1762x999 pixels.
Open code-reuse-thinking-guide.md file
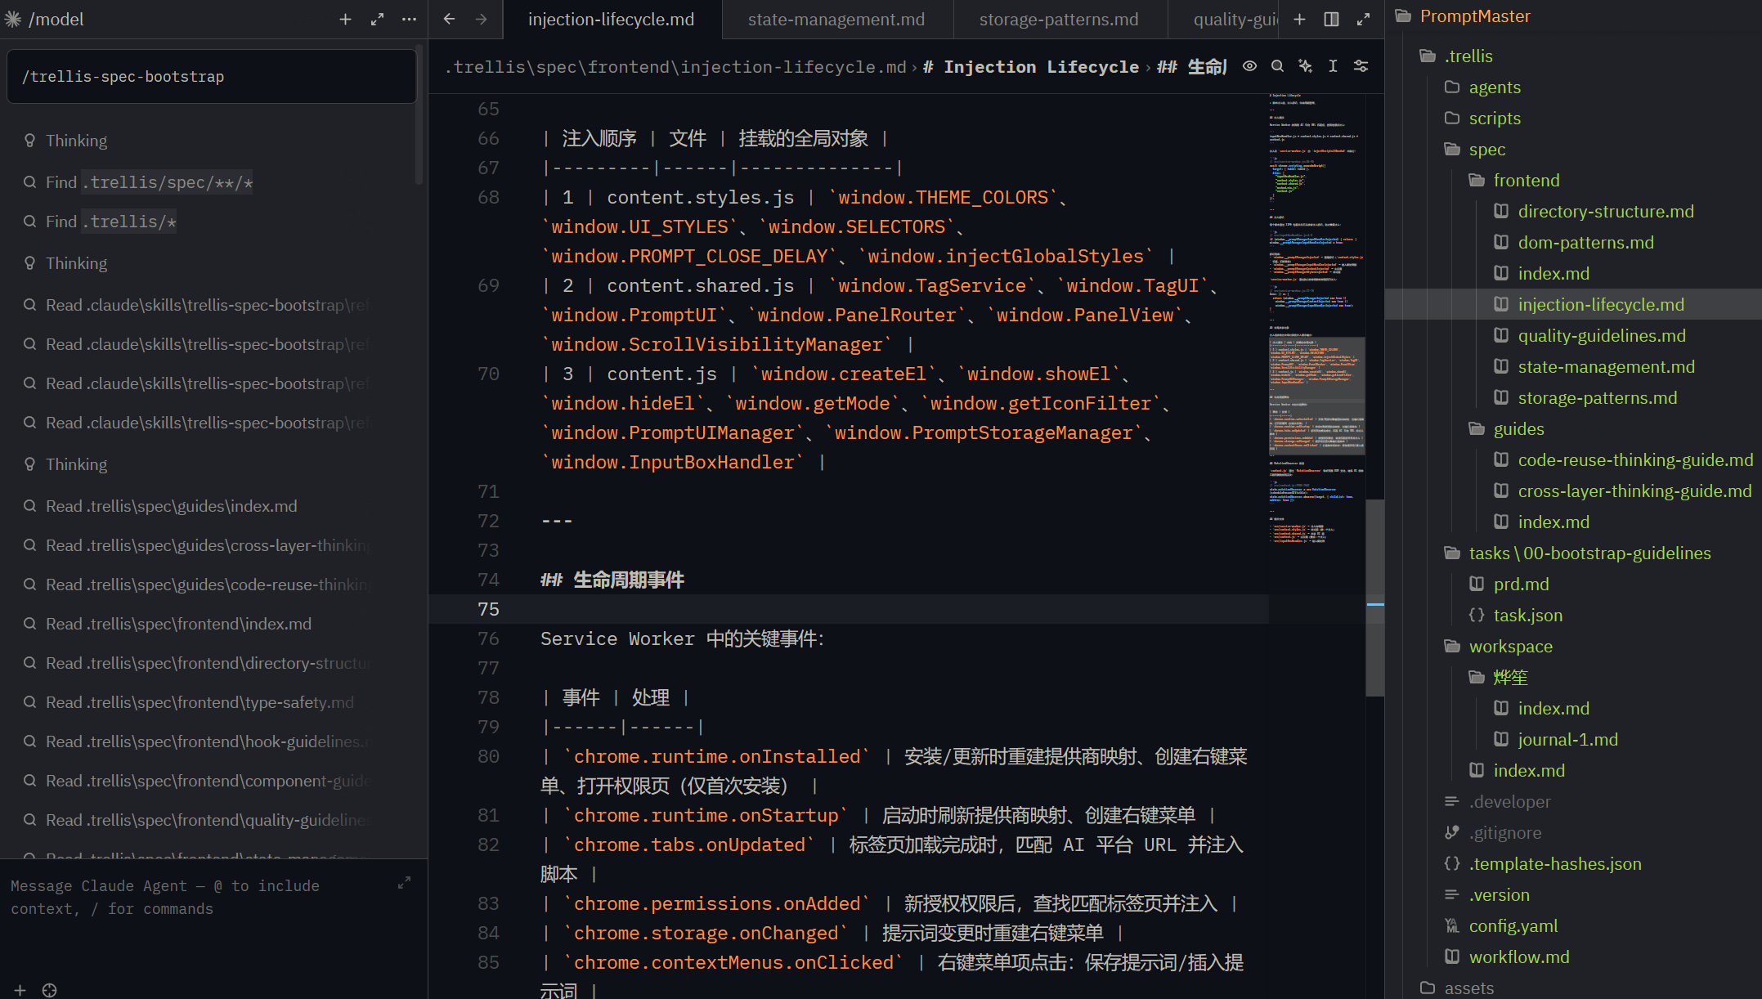click(1635, 459)
